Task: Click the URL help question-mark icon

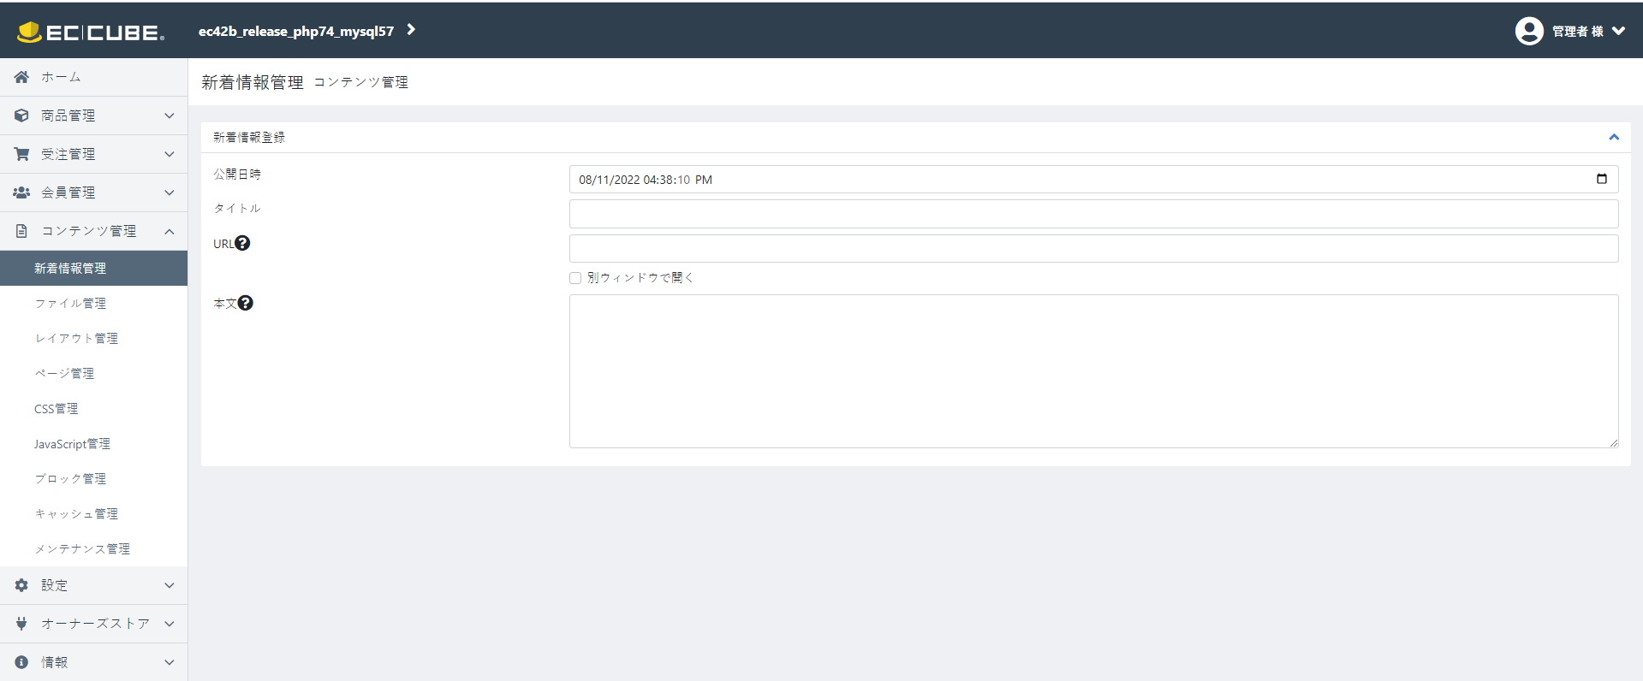Action: click(242, 243)
